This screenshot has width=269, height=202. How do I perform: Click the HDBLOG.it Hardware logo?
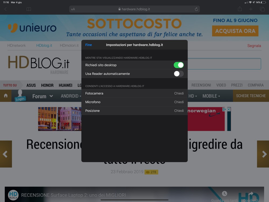[x=39, y=64]
